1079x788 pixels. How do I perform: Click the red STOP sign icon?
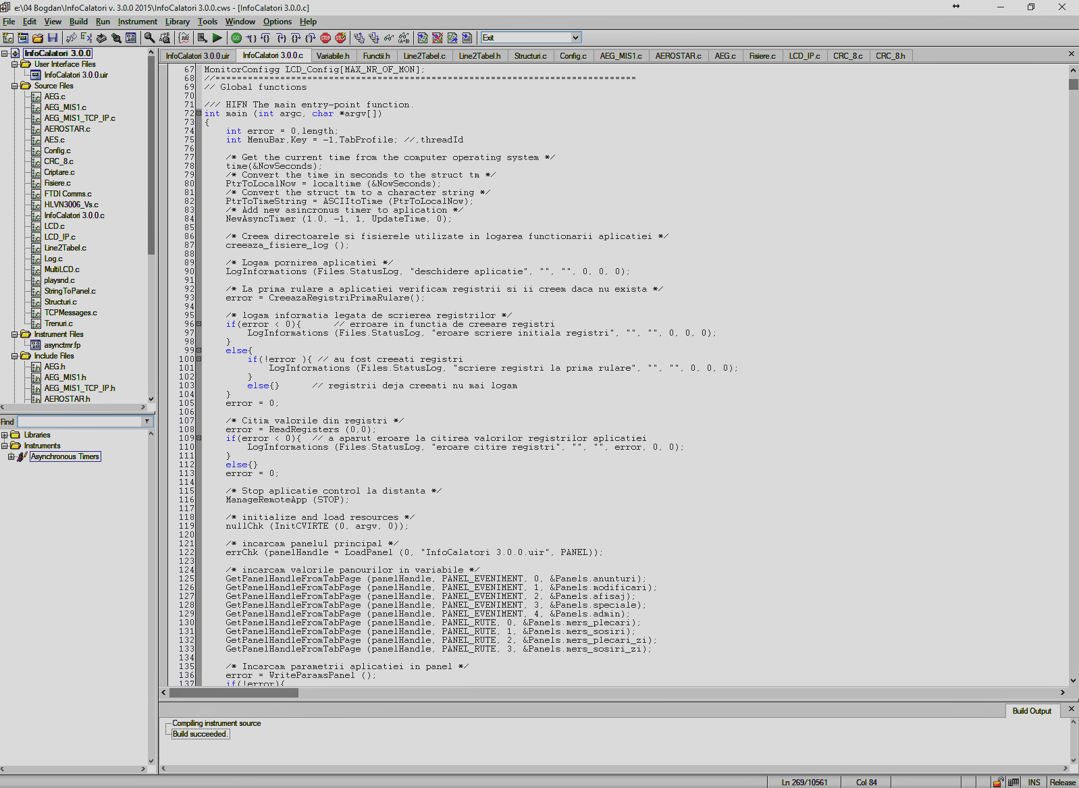click(325, 38)
